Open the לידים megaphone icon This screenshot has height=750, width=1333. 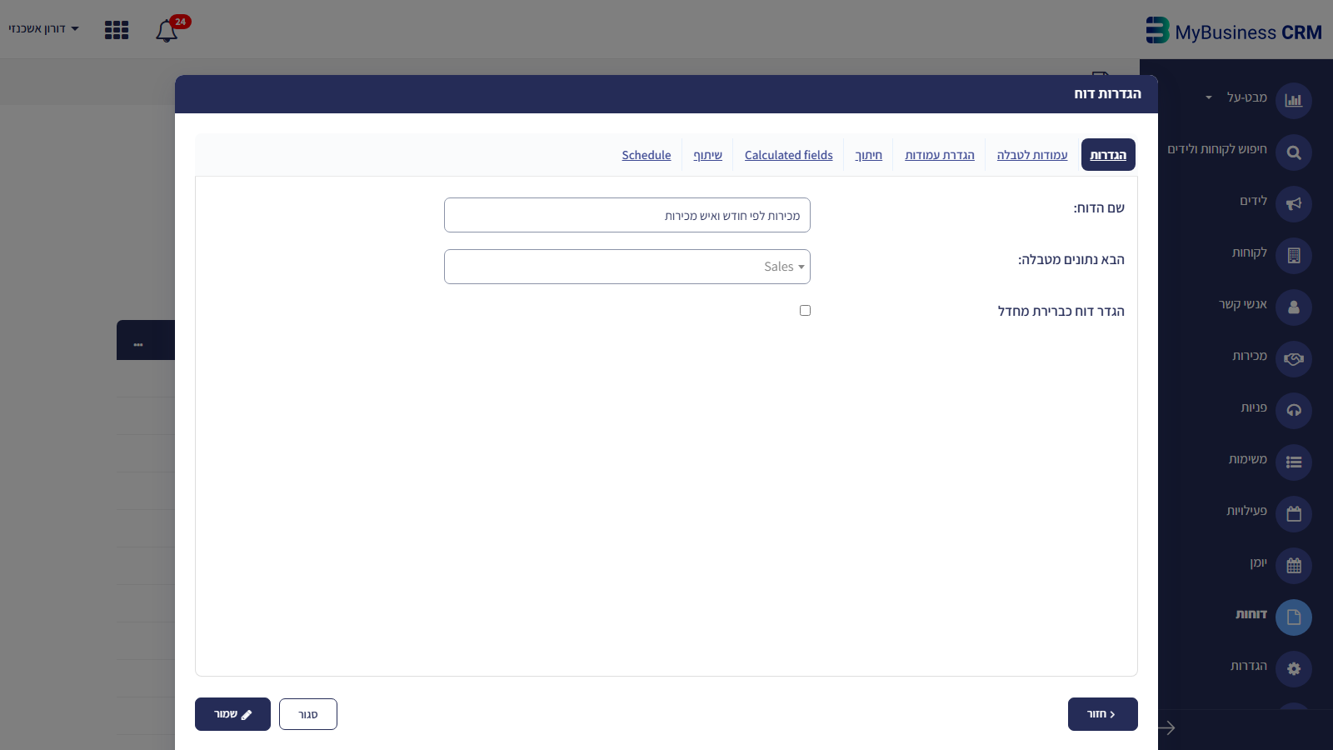coord(1293,204)
